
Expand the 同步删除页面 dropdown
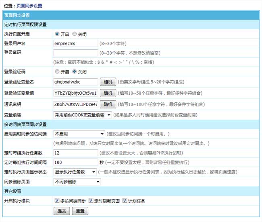point(77,181)
